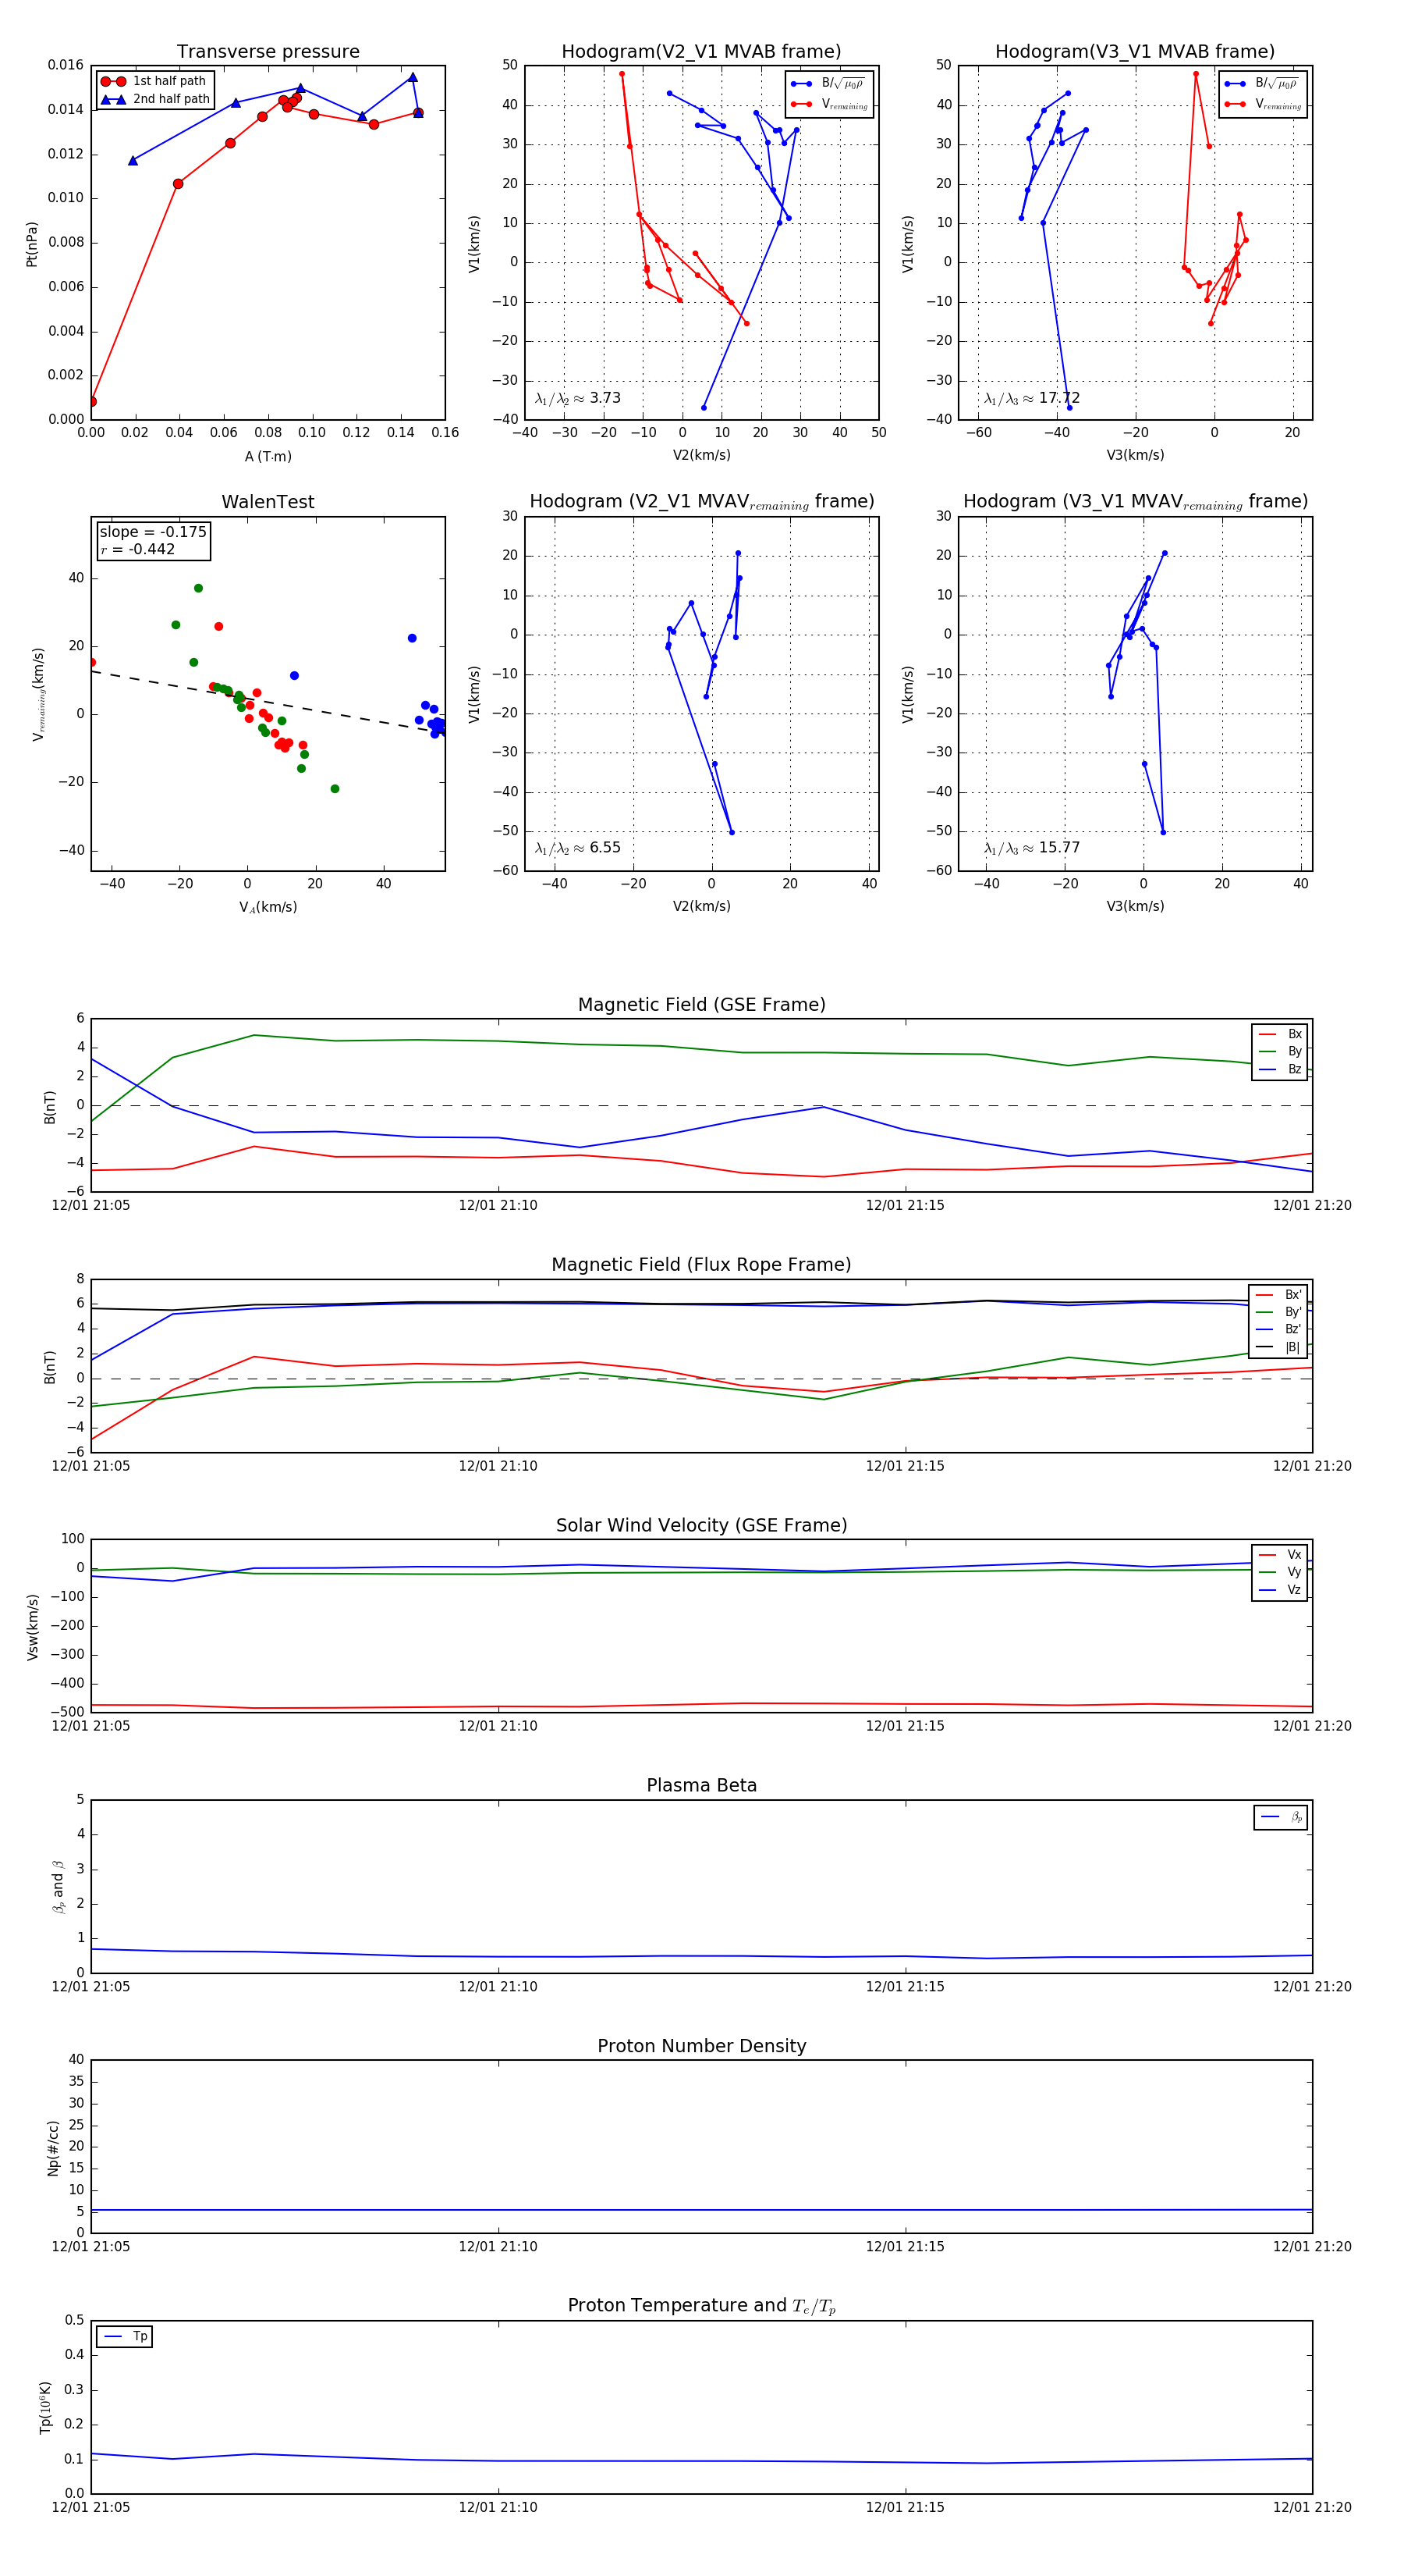Select the Vz legend entry

(1280, 1590)
